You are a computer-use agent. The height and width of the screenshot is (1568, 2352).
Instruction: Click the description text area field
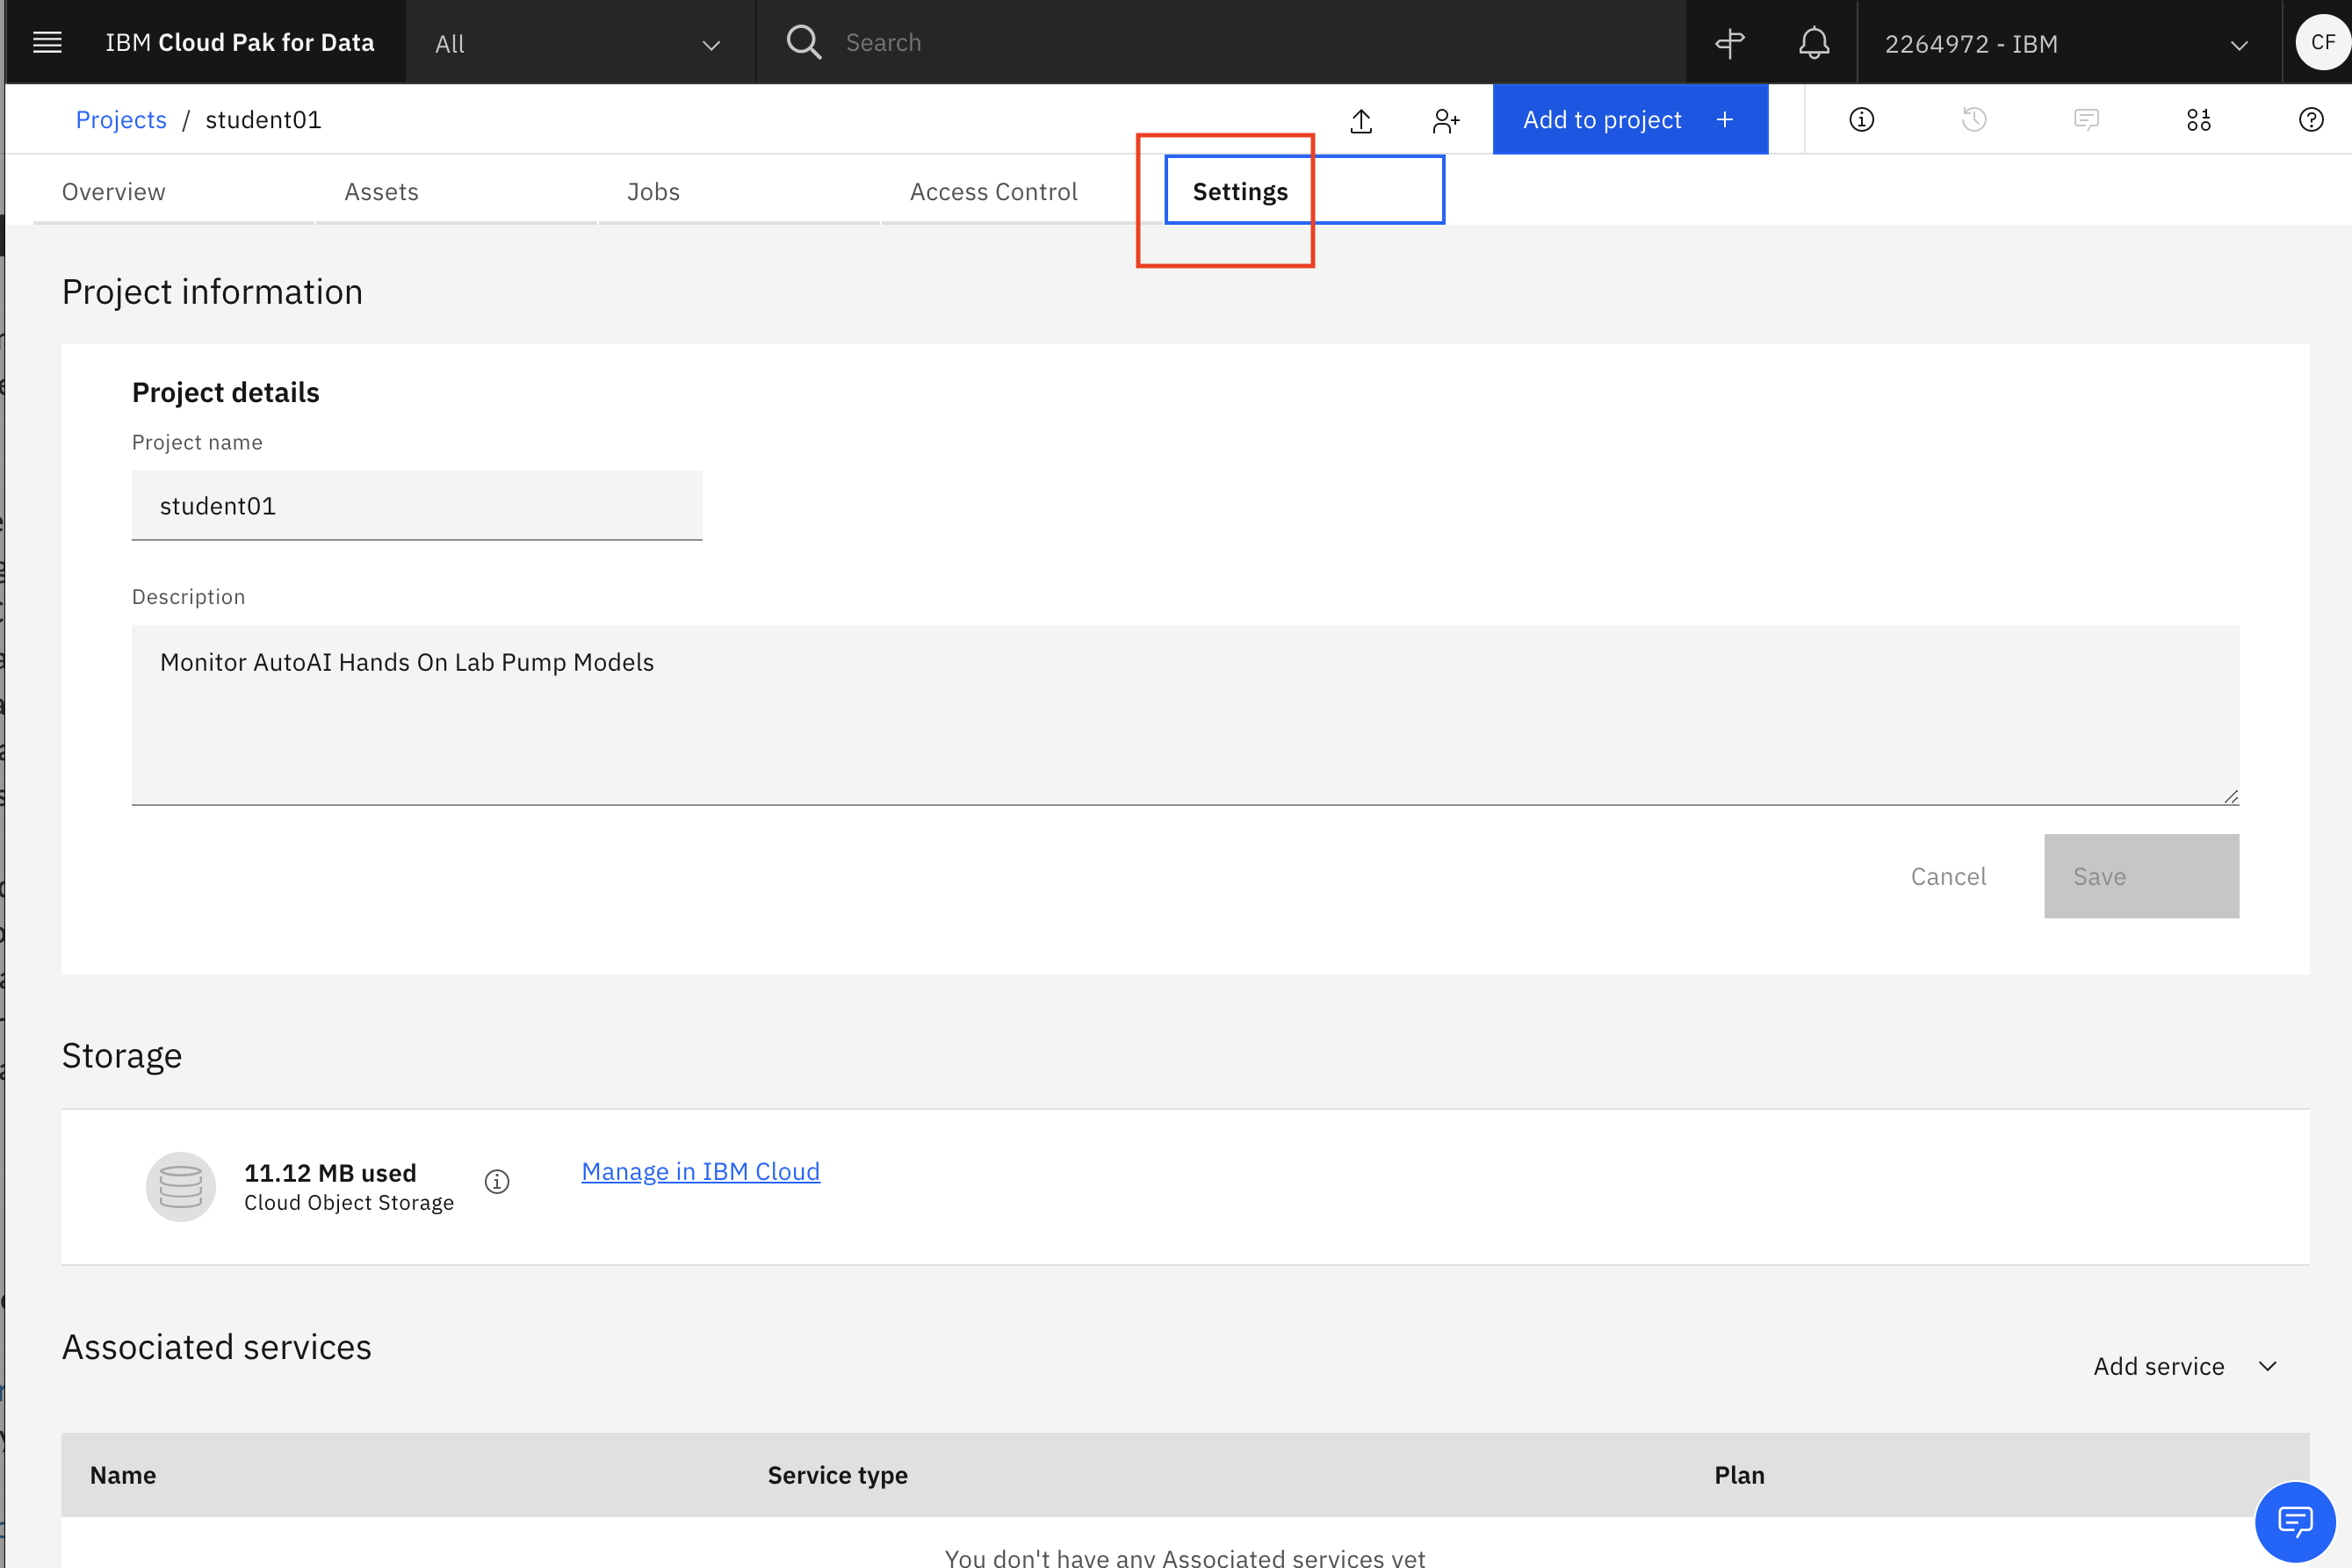1185,714
